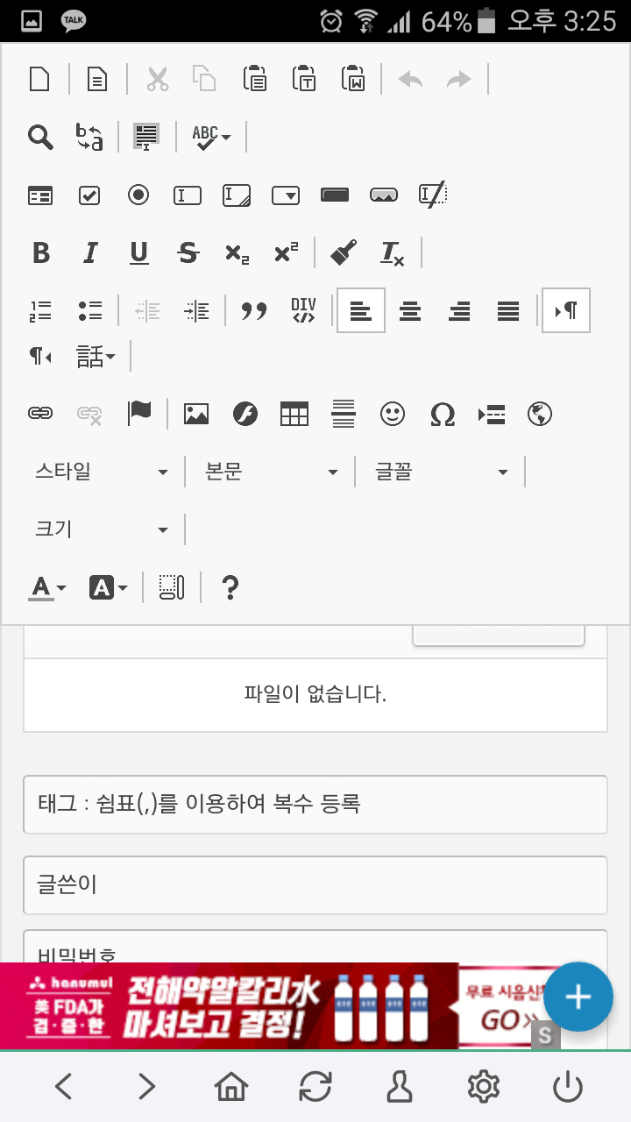Open the 스타일 dropdown

(101, 471)
